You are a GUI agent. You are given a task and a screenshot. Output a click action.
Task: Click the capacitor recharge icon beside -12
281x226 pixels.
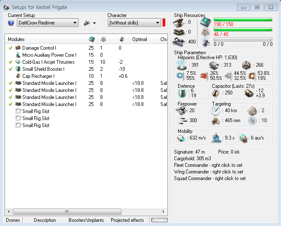tap(249, 94)
